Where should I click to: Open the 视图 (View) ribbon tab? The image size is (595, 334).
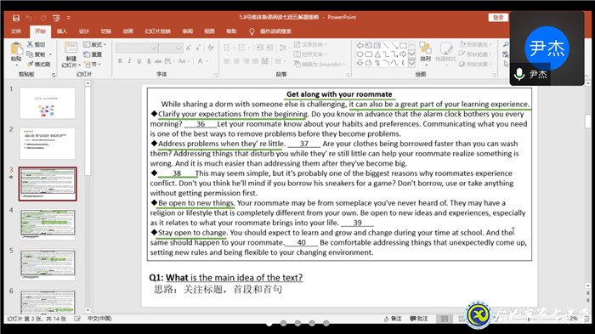coord(209,31)
